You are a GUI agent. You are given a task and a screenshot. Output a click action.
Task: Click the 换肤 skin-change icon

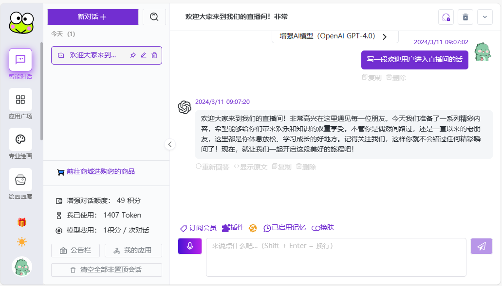click(322, 228)
